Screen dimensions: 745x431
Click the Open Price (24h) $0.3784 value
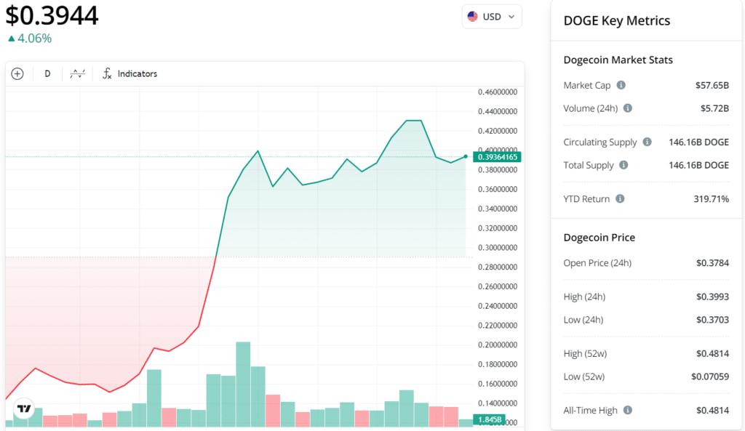click(712, 263)
